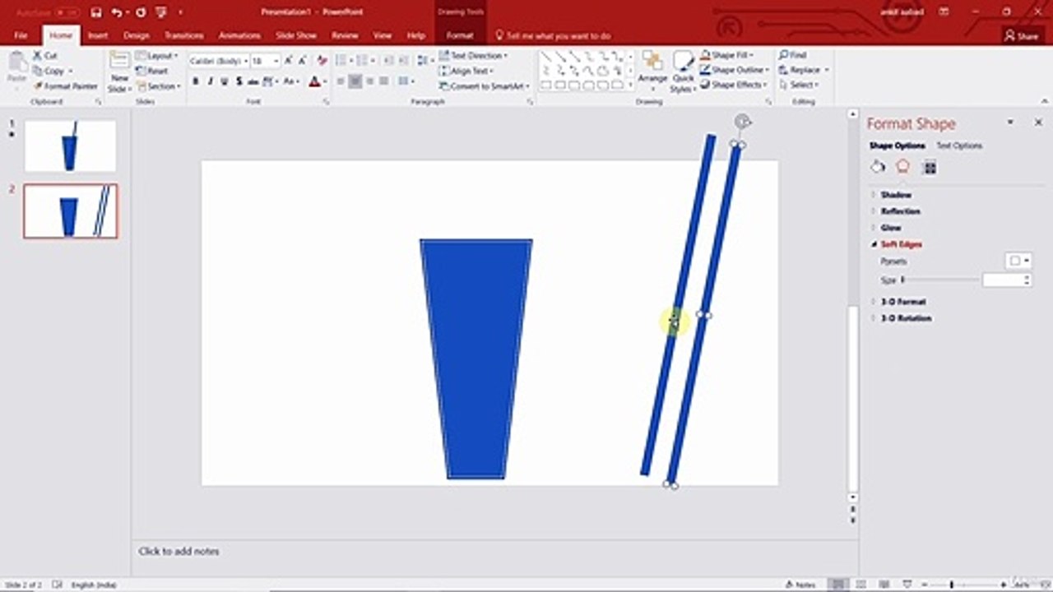Viewport: 1053px width, 592px height.
Task: Open the File tab
Action: (x=21, y=35)
